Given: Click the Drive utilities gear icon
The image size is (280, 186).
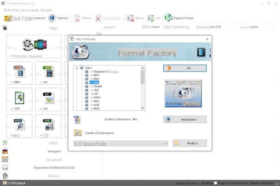Looking at the screenshot, I should [x=5, y=175].
